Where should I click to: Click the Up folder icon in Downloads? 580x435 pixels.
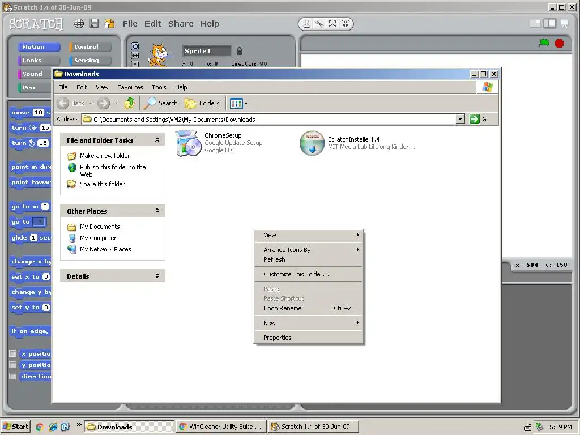click(x=130, y=103)
